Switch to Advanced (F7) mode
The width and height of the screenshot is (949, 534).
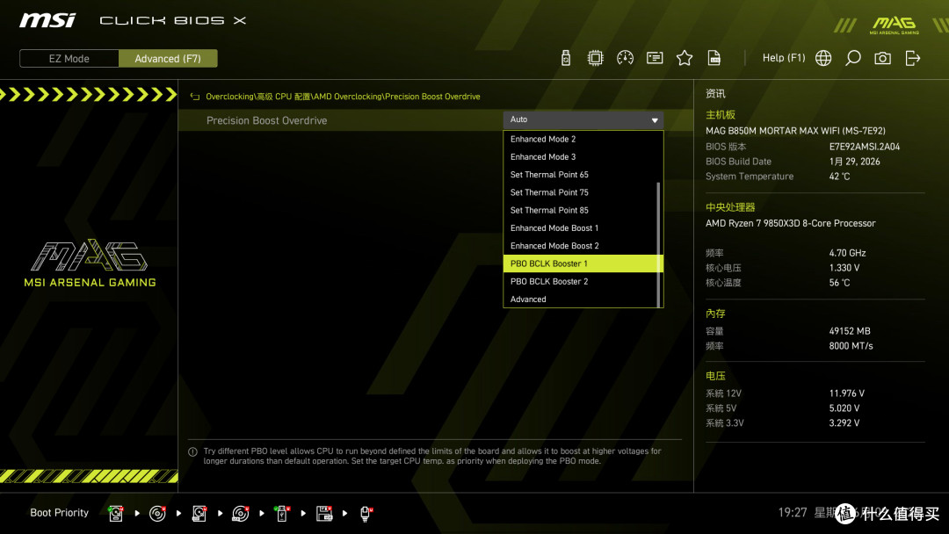[168, 59]
